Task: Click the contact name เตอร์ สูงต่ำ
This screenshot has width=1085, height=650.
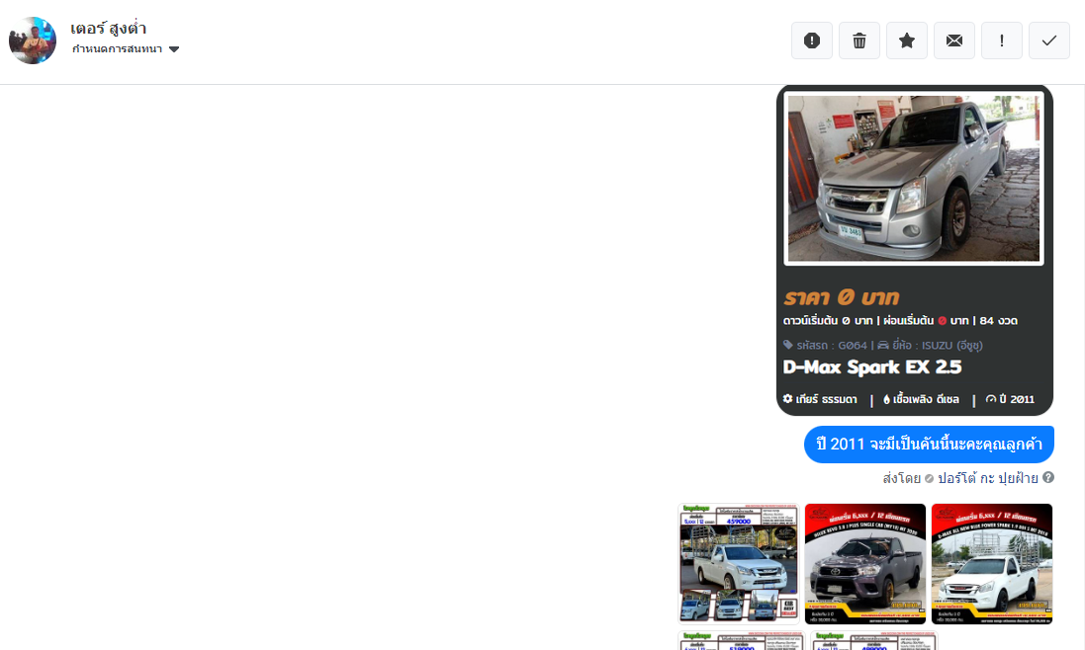Action: pyautogui.click(x=108, y=29)
